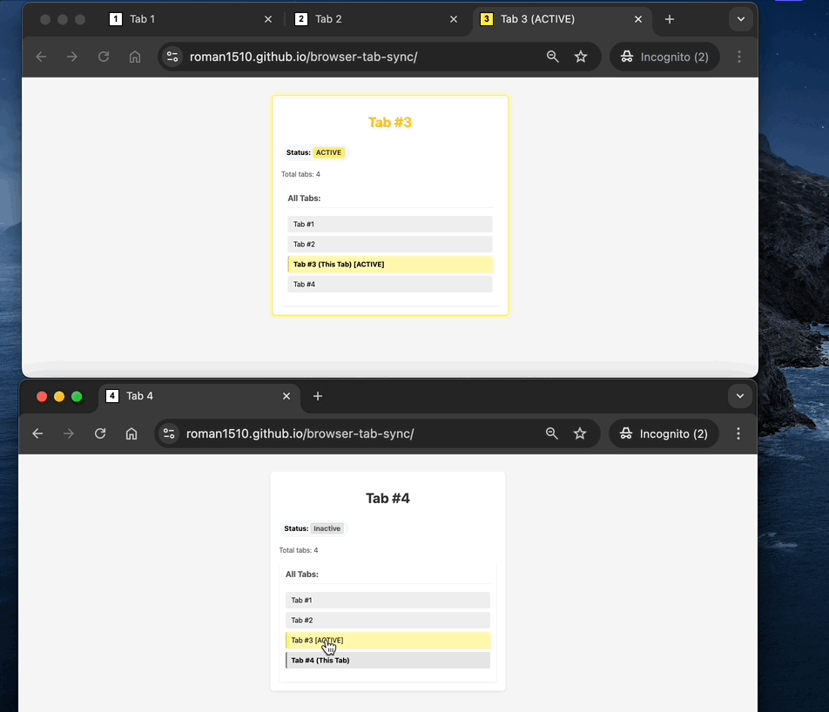The width and height of the screenshot is (829, 712).
Task: Click the Tab #3 heading in the top page
Action: (389, 122)
